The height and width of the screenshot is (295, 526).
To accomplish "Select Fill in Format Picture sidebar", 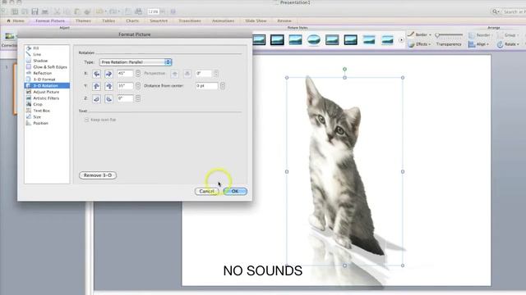I will (x=36, y=48).
